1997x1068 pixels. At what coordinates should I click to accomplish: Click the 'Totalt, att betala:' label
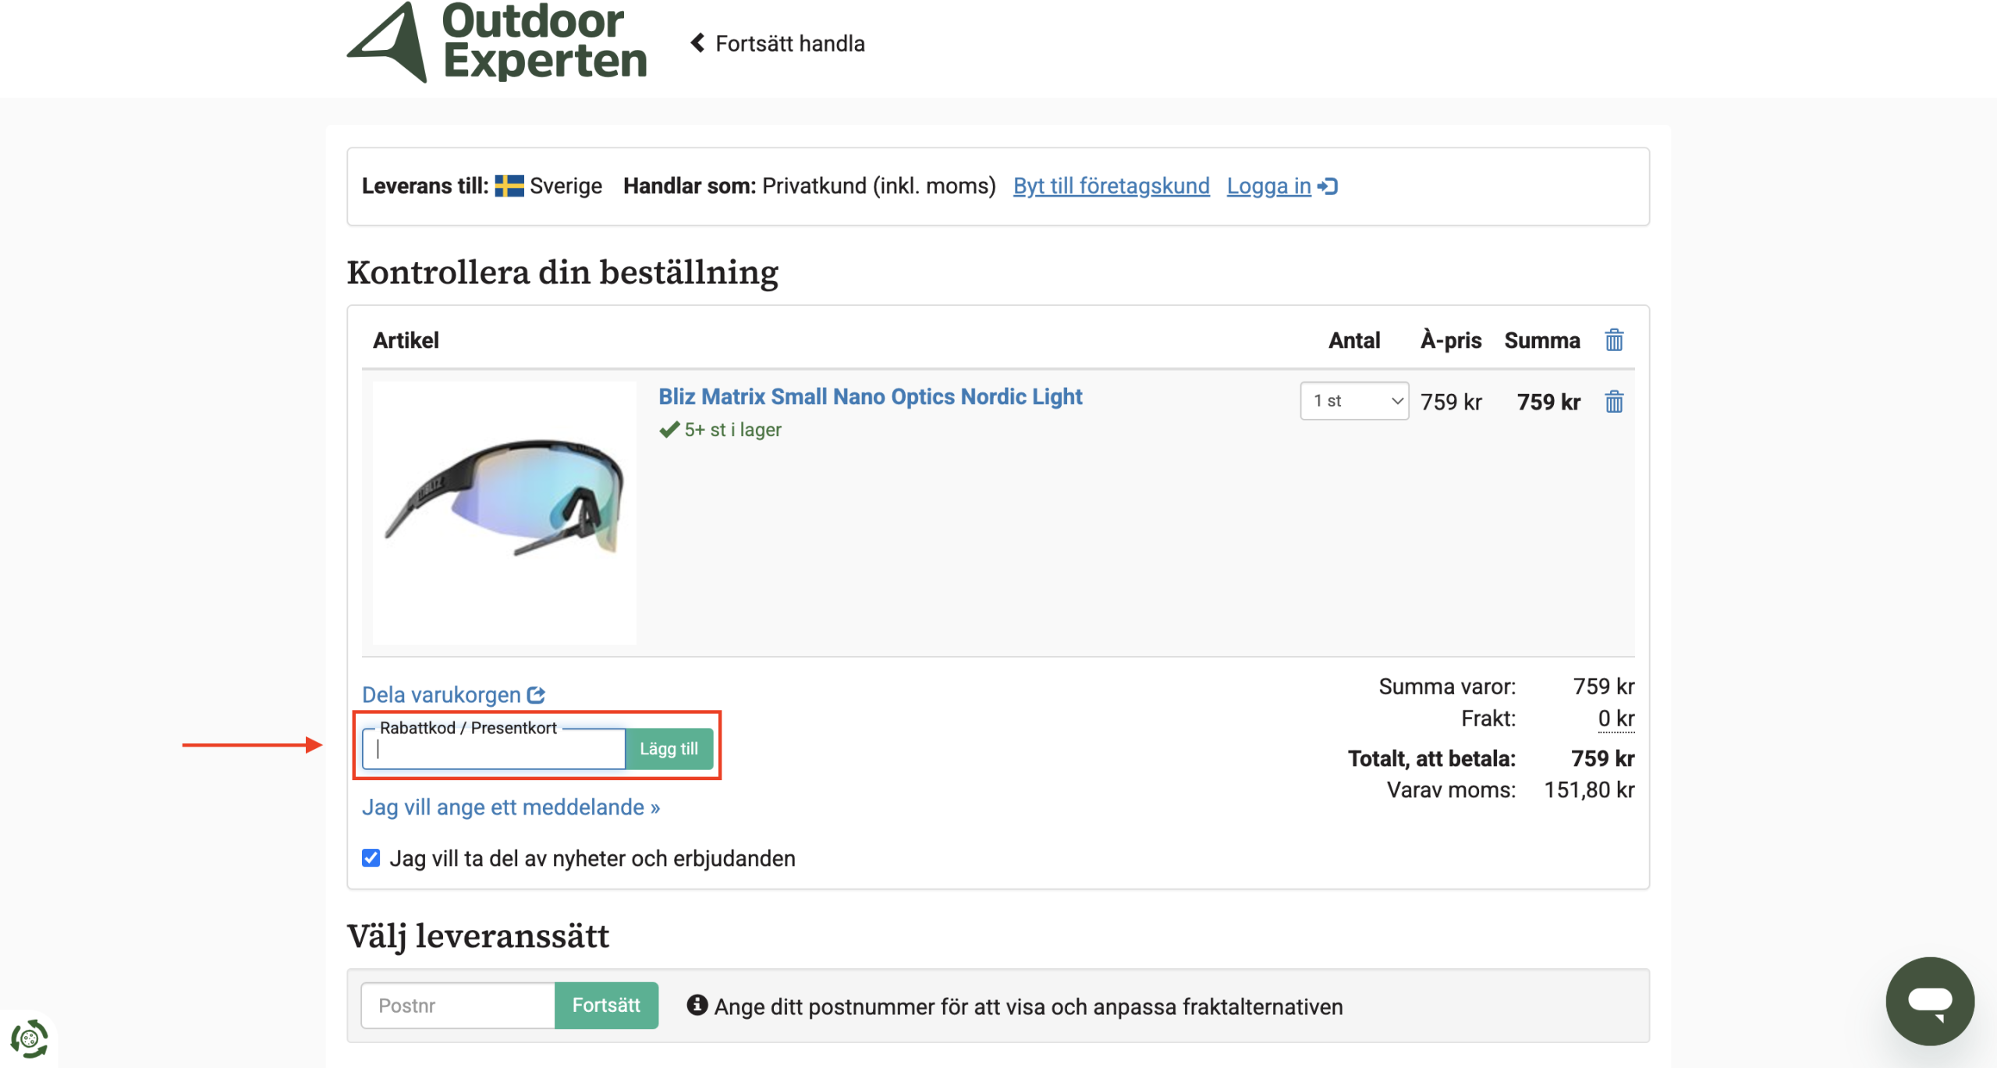pyautogui.click(x=1431, y=758)
